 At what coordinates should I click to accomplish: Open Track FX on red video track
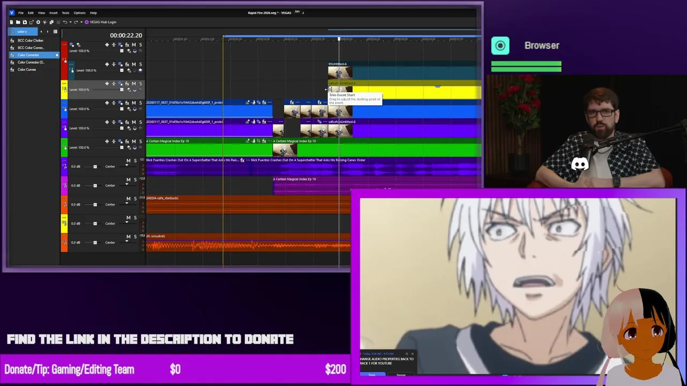click(x=127, y=45)
